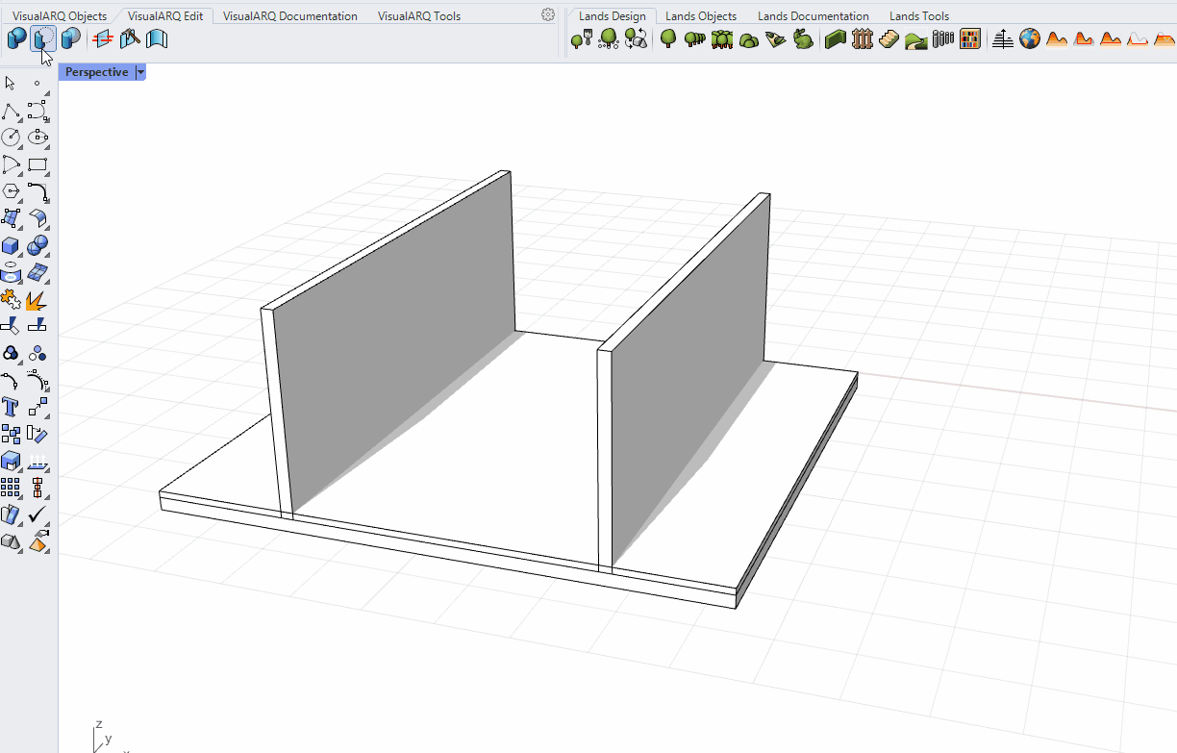Click the tree with scattered dots icon
1177x753 pixels.
coord(609,38)
